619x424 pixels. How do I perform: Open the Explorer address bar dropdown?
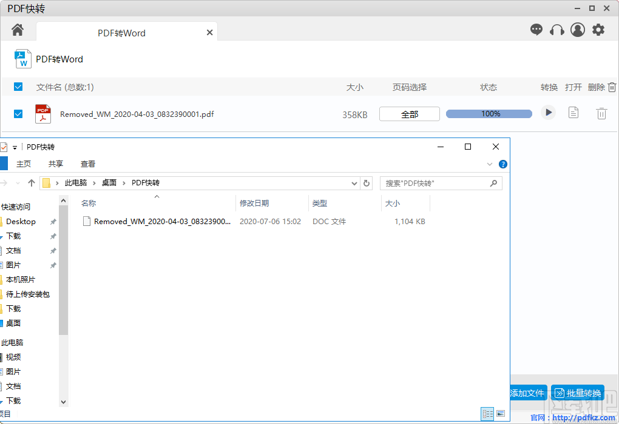coord(353,182)
